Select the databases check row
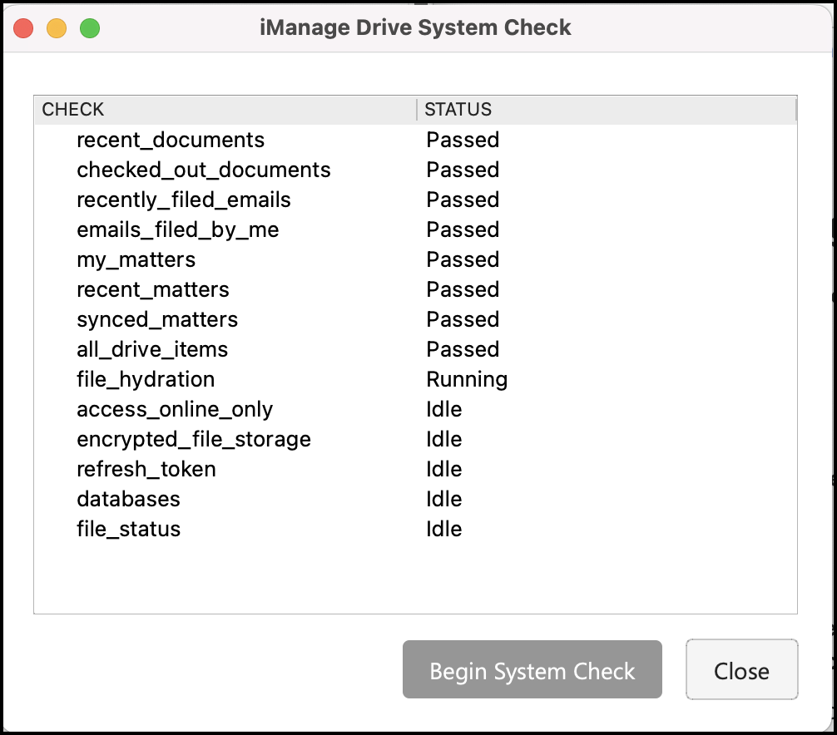 129,500
